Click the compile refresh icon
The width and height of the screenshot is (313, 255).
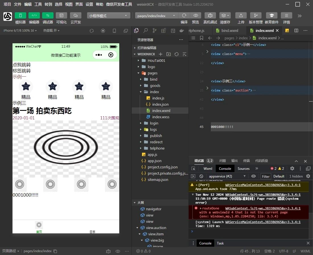[x=184, y=15]
